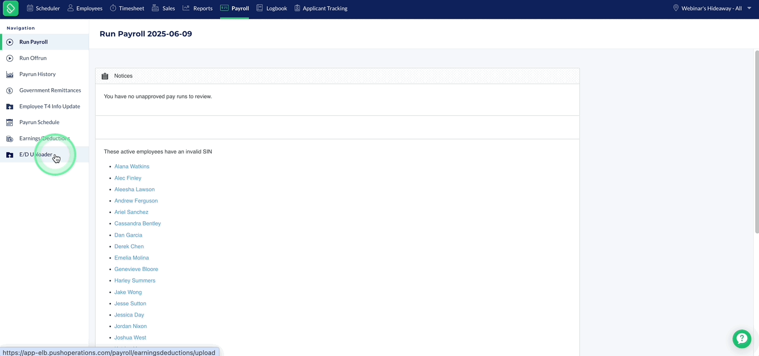This screenshot has height=356, width=759.
Task: Open the Scheduler tab
Action: pos(43,8)
